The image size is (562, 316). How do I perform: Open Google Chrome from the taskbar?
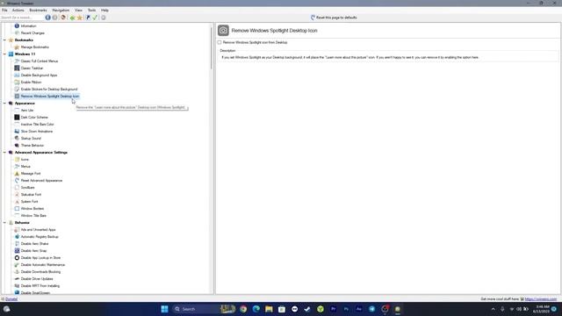click(x=243, y=309)
